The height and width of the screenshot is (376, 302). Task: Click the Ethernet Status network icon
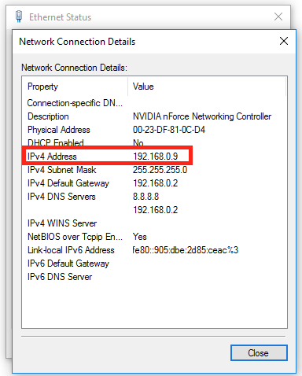[x=19, y=17]
